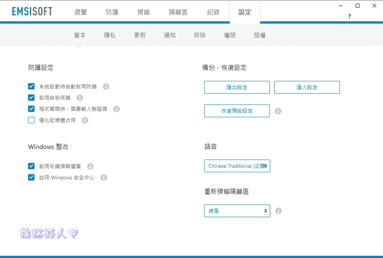383x258 pixels.
Task: Maximize the Emsisoft window
Action: (357, 6)
